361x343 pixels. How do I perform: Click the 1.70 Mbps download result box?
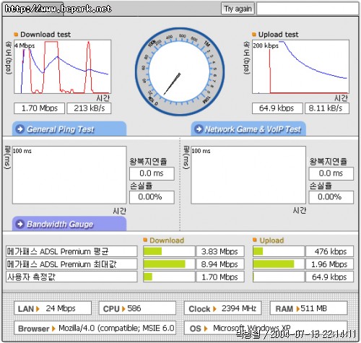click(x=40, y=108)
